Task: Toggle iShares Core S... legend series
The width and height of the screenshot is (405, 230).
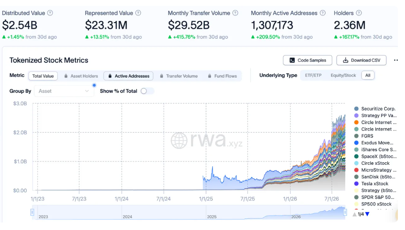Action: pos(375,150)
